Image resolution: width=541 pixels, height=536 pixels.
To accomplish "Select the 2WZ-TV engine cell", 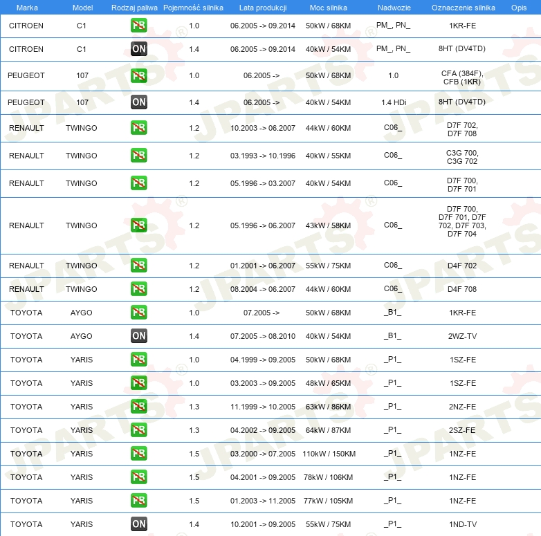I will (x=462, y=336).
